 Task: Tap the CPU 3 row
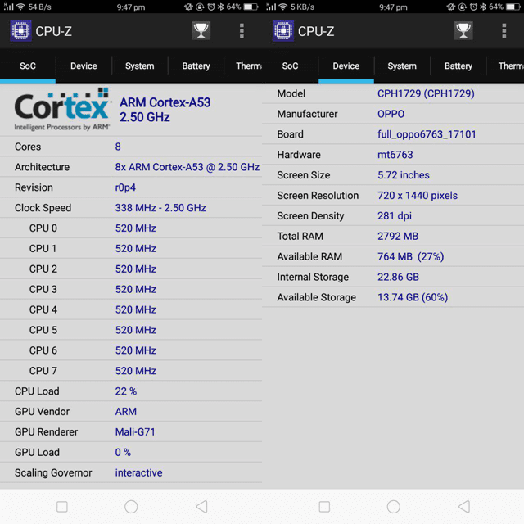[131, 289]
